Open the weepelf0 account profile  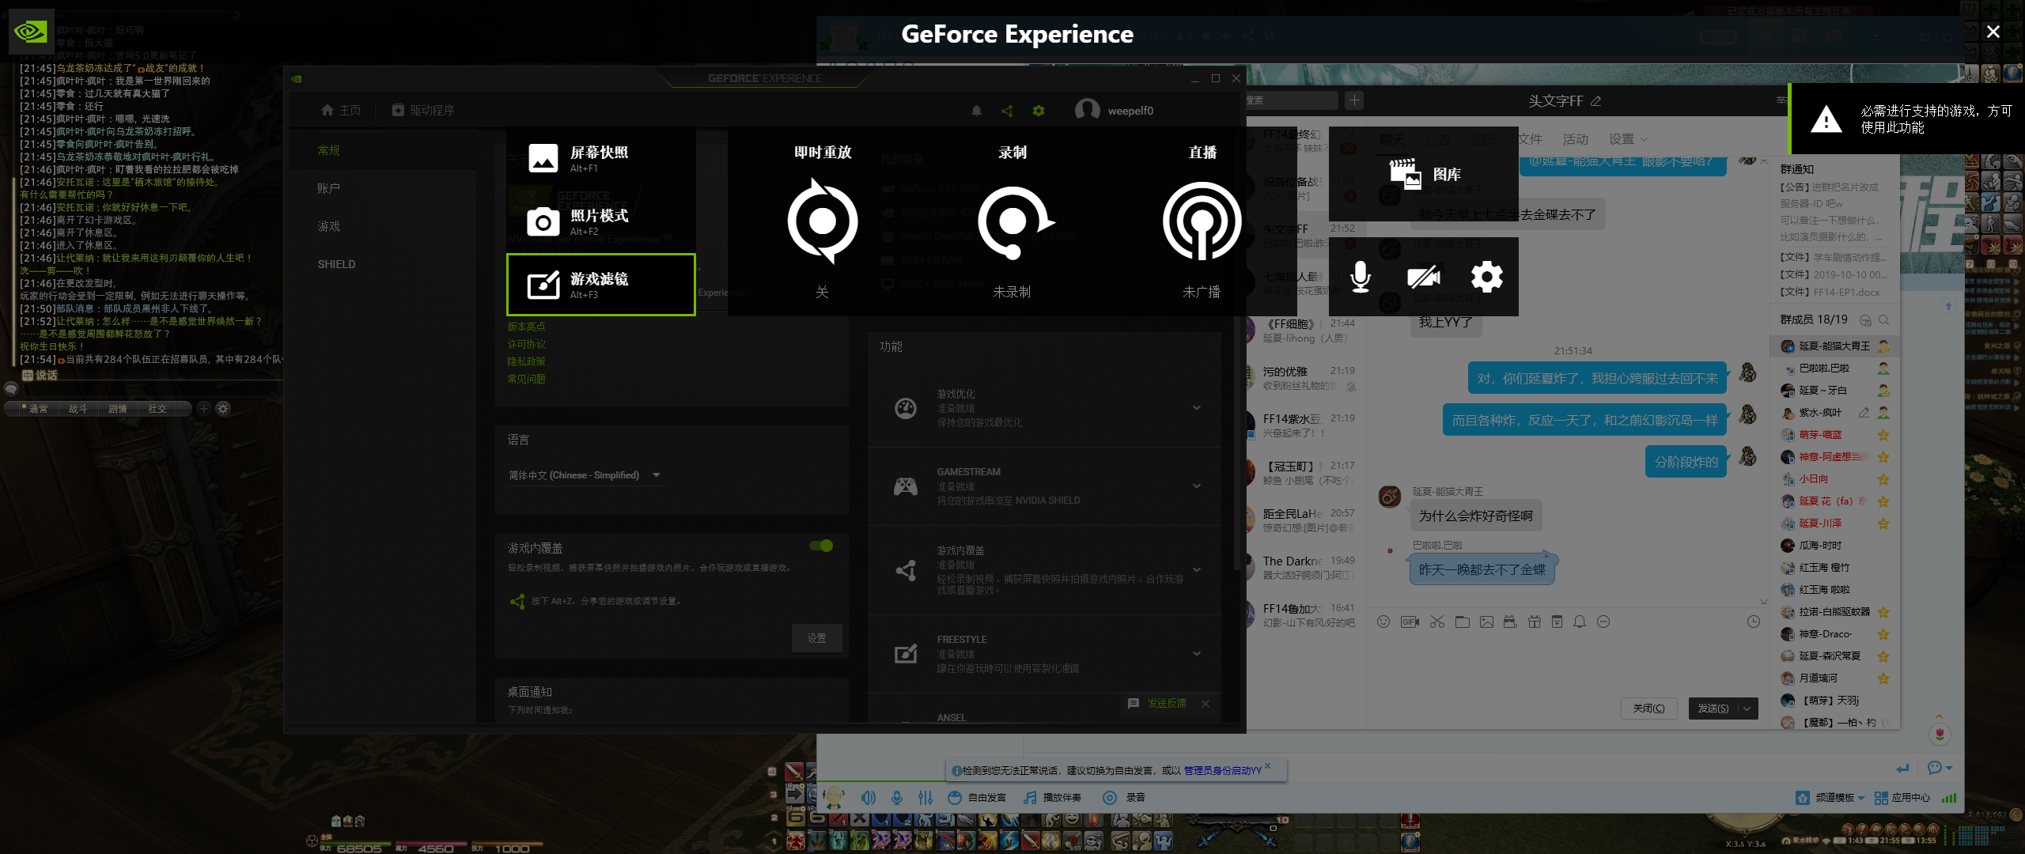pyautogui.click(x=1115, y=110)
